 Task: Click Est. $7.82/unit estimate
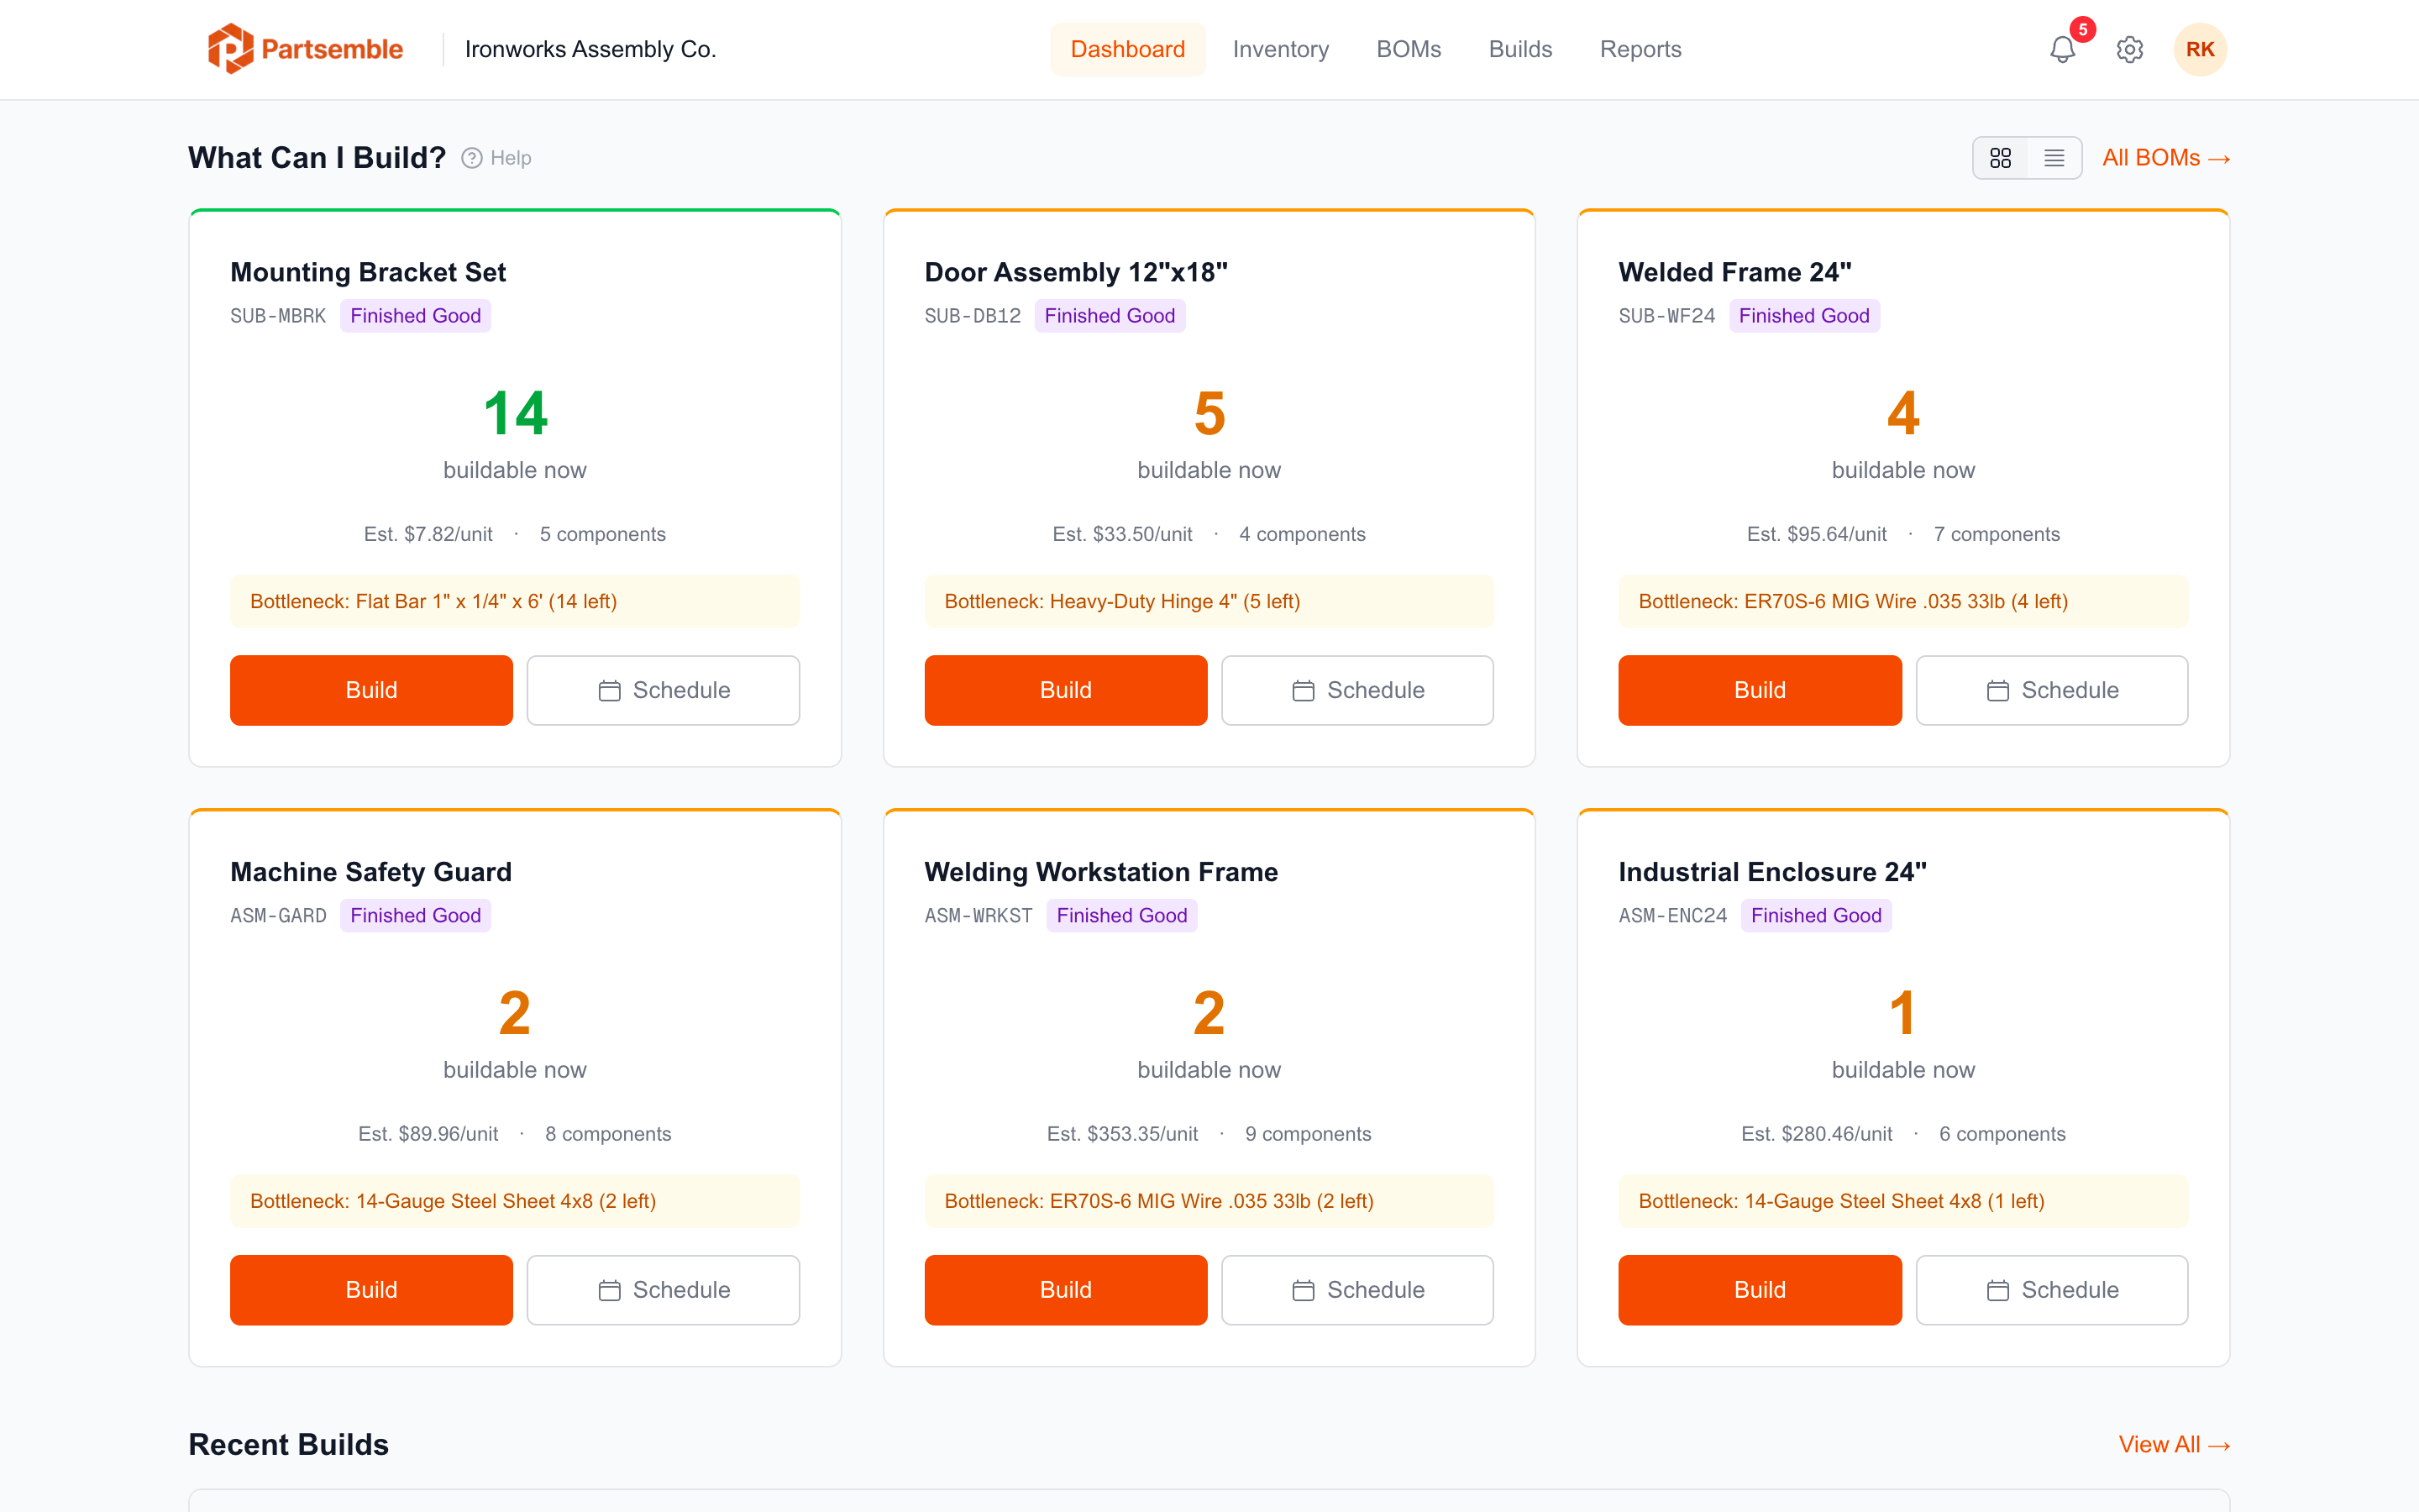[428, 534]
